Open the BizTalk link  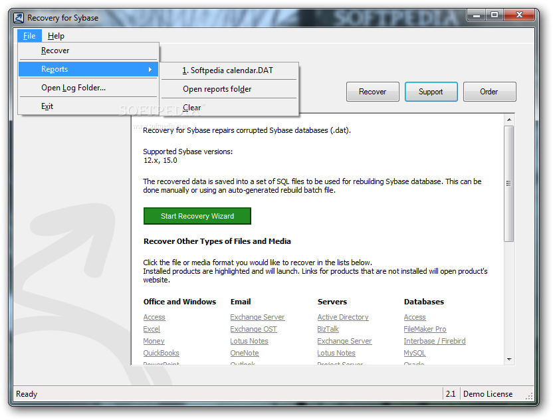pyautogui.click(x=328, y=329)
